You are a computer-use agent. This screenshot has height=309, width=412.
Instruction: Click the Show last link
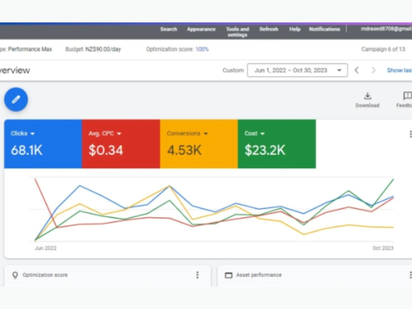pos(399,70)
